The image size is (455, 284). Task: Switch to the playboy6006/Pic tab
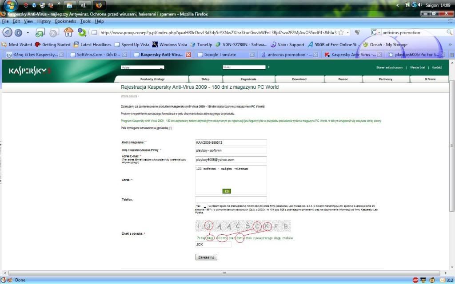[417, 55]
